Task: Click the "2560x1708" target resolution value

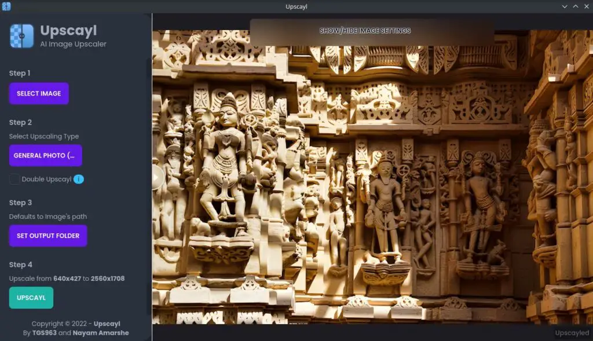Action: [x=107, y=278]
